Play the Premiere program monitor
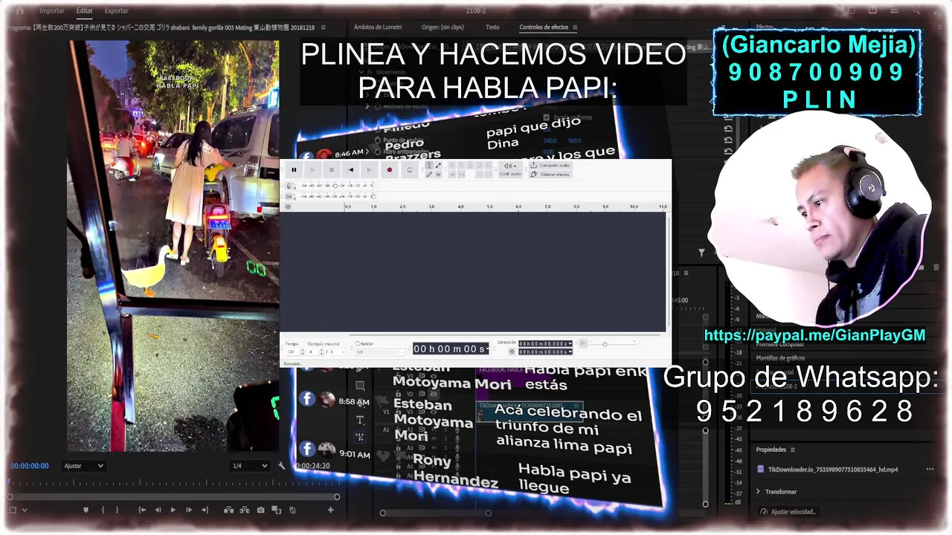 (x=173, y=510)
